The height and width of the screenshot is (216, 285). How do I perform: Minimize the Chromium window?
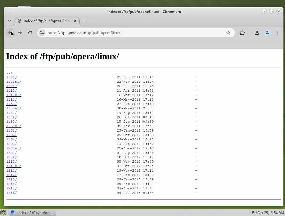pyautogui.click(x=264, y=11)
